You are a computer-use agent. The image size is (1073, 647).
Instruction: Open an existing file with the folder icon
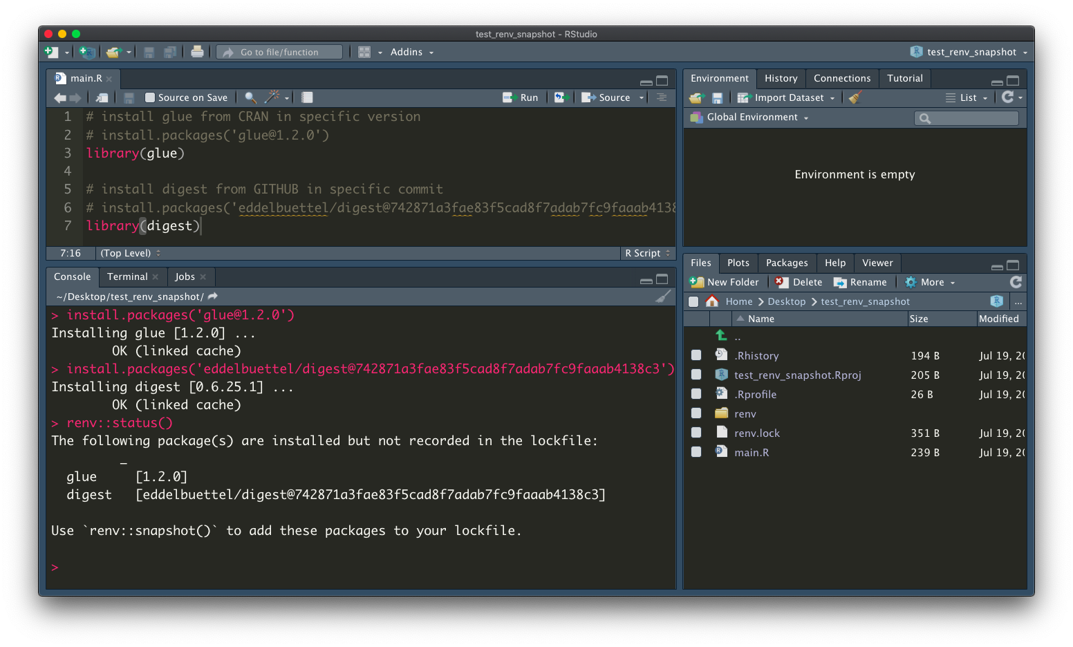pos(113,52)
